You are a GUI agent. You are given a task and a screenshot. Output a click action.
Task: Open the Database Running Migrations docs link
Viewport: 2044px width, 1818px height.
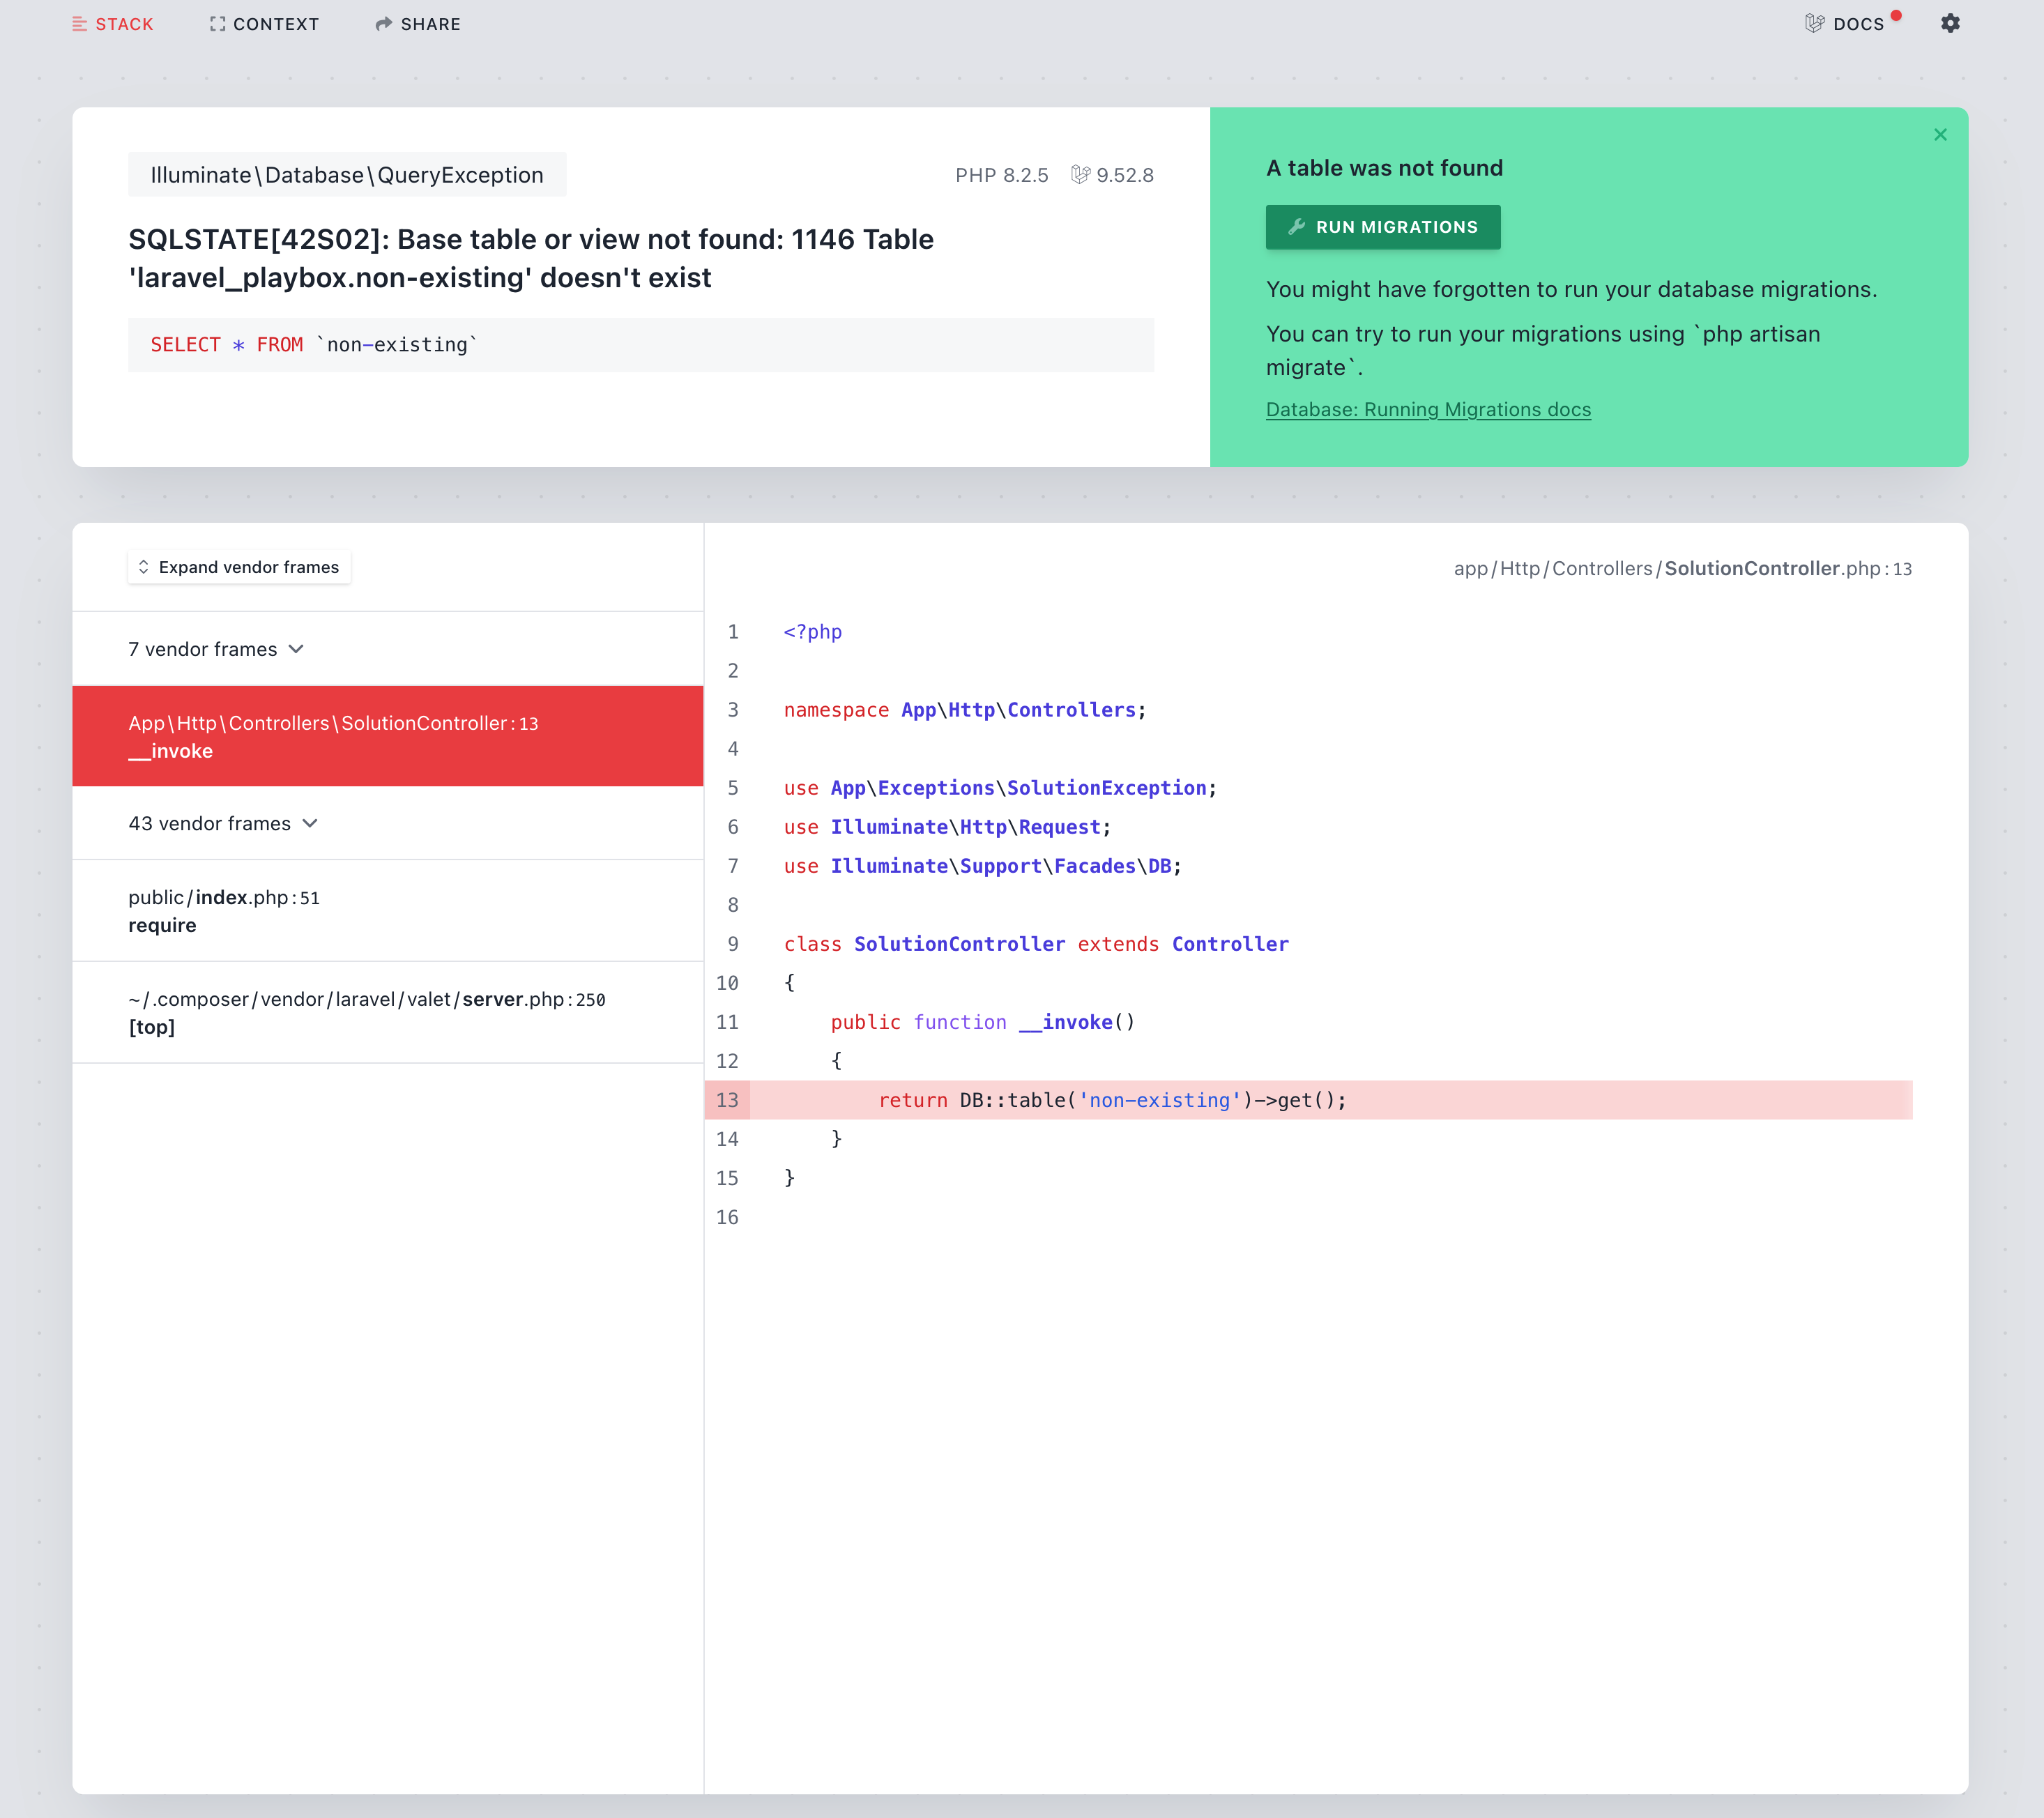coord(1428,409)
